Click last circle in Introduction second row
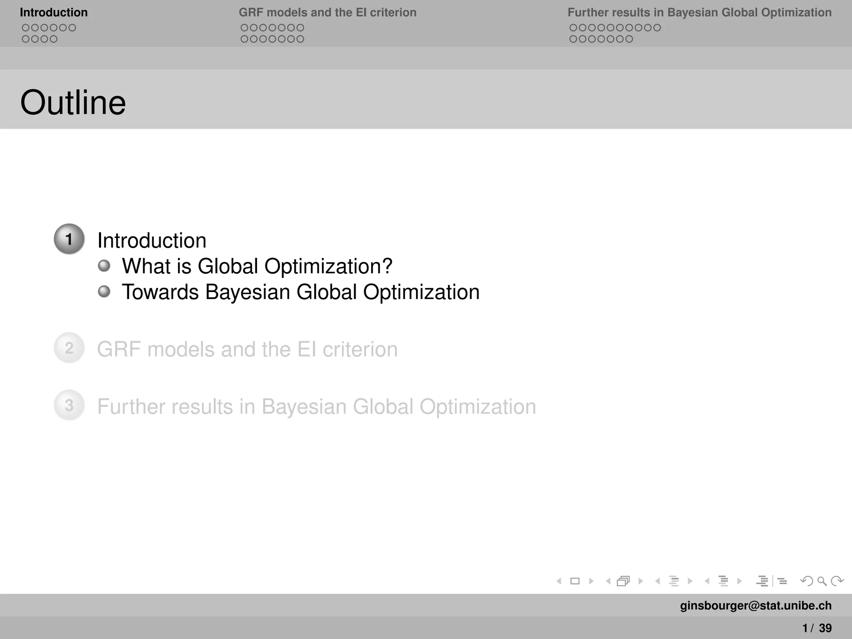 point(53,39)
